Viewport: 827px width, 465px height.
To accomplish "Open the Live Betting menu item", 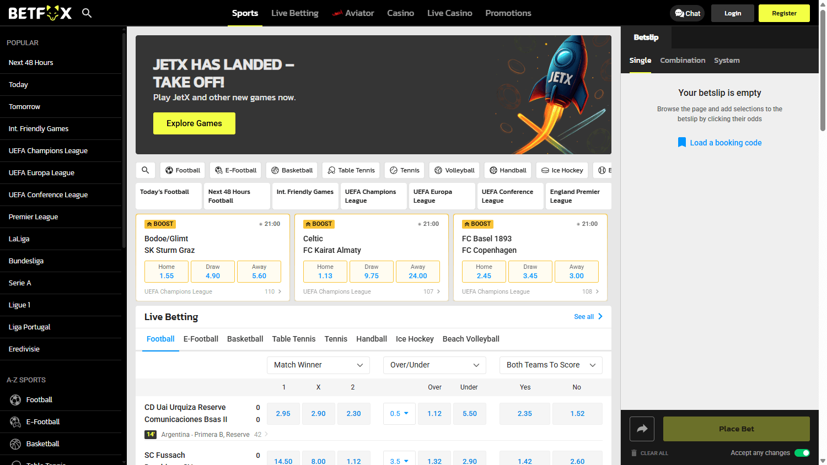I will click(x=294, y=13).
